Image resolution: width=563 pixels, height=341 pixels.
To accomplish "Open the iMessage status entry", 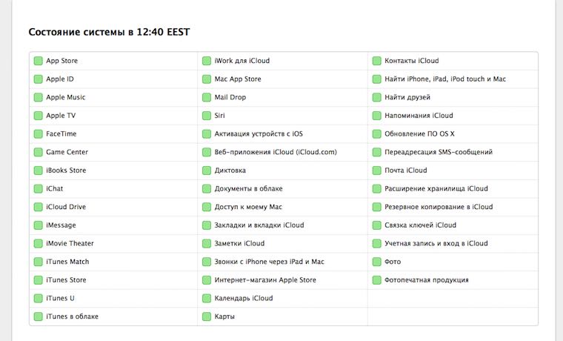I will pos(61,225).
